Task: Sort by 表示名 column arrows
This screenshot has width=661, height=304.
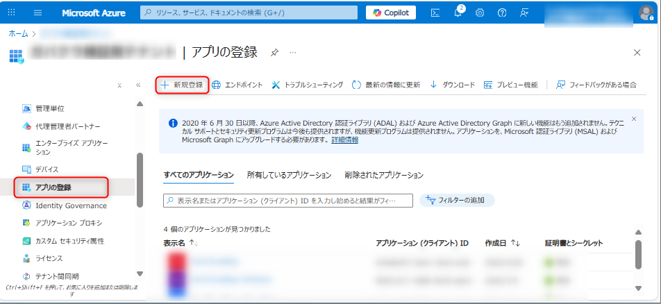Action: pos(194,244)
